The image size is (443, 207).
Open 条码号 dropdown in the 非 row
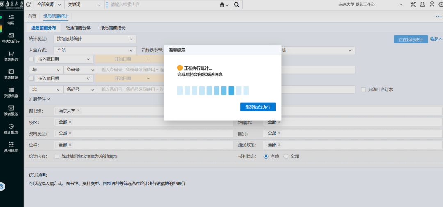coord(80,89)
